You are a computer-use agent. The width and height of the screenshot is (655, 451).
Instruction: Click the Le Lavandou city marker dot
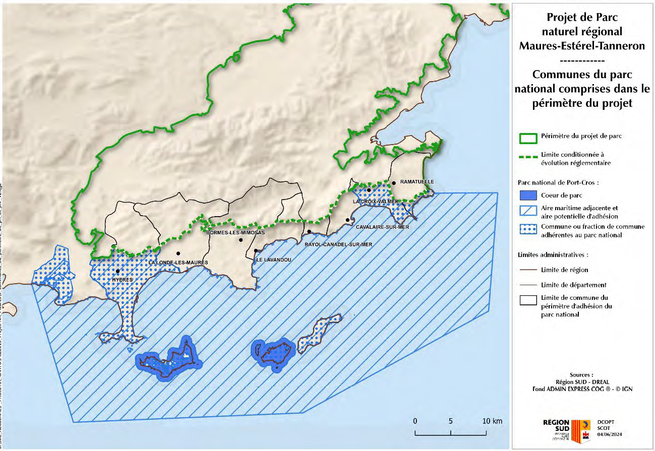point(256,250)
